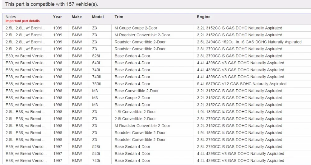
Task: Click the 1997 528i model cell
Action: [x=96, y=147]
